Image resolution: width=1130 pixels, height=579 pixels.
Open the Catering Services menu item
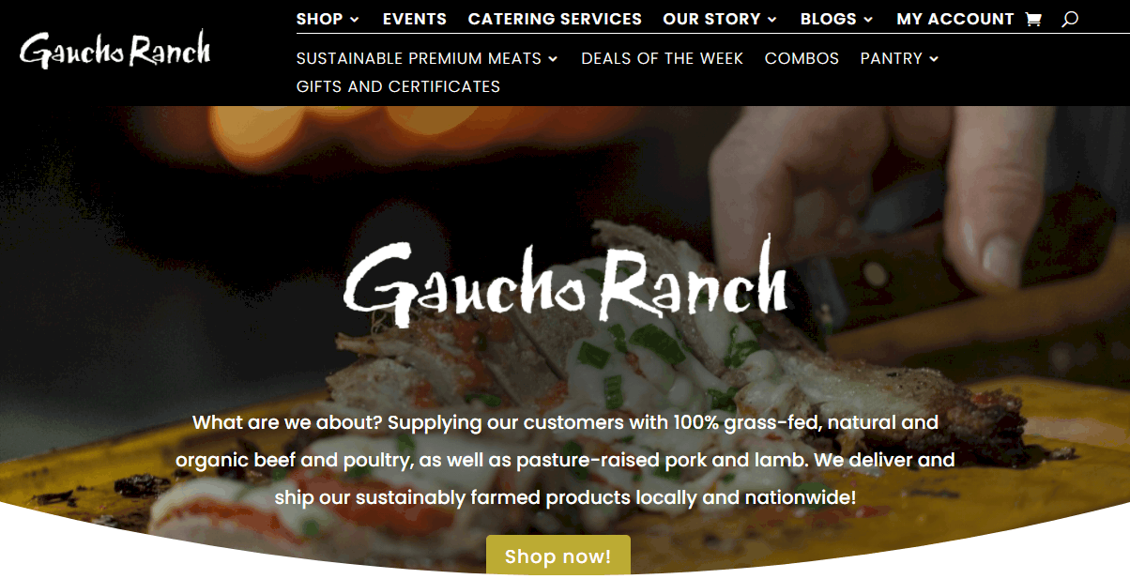coord(555,19)
